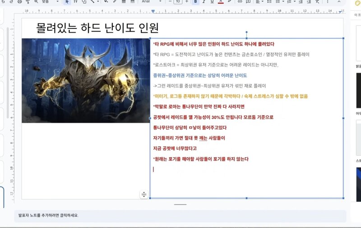This screenshot has height=228, width=361.
Task: Click the theme palette icon
Action: coord(357,3)
